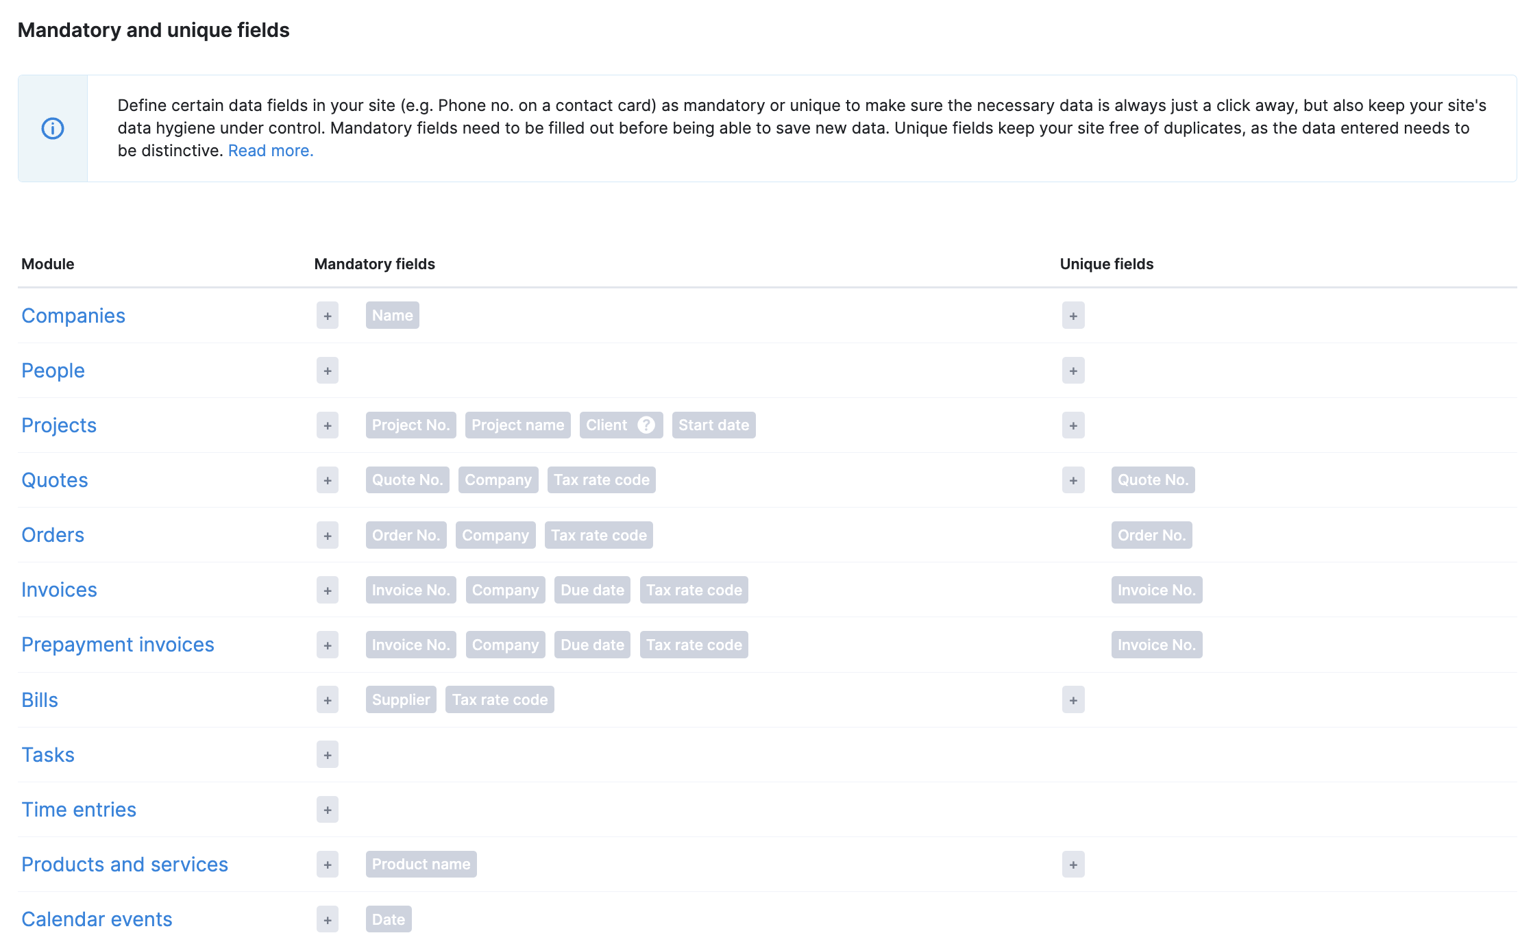Add a mandatory field for Orders
The image size is (1520, 944).
328,535
